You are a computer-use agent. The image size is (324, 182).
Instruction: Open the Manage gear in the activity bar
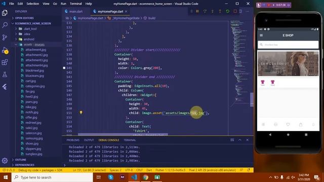pos(5,161)
